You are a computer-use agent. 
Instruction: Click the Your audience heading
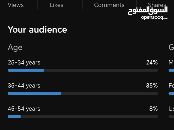pos(38,30)
